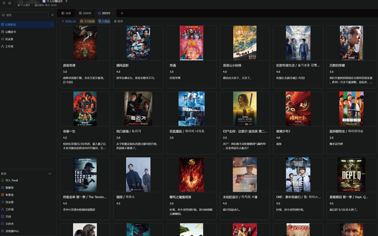
Task: Click the 搜索 search field
Action: (x=25, y=15)
